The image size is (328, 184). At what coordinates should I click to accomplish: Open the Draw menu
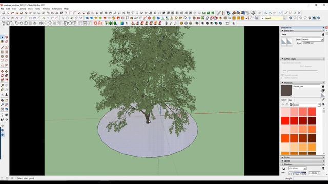pos(31,9)
